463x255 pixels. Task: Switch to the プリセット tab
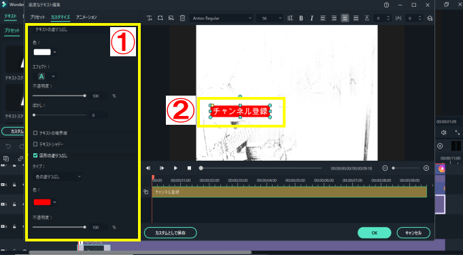(37, 18)
